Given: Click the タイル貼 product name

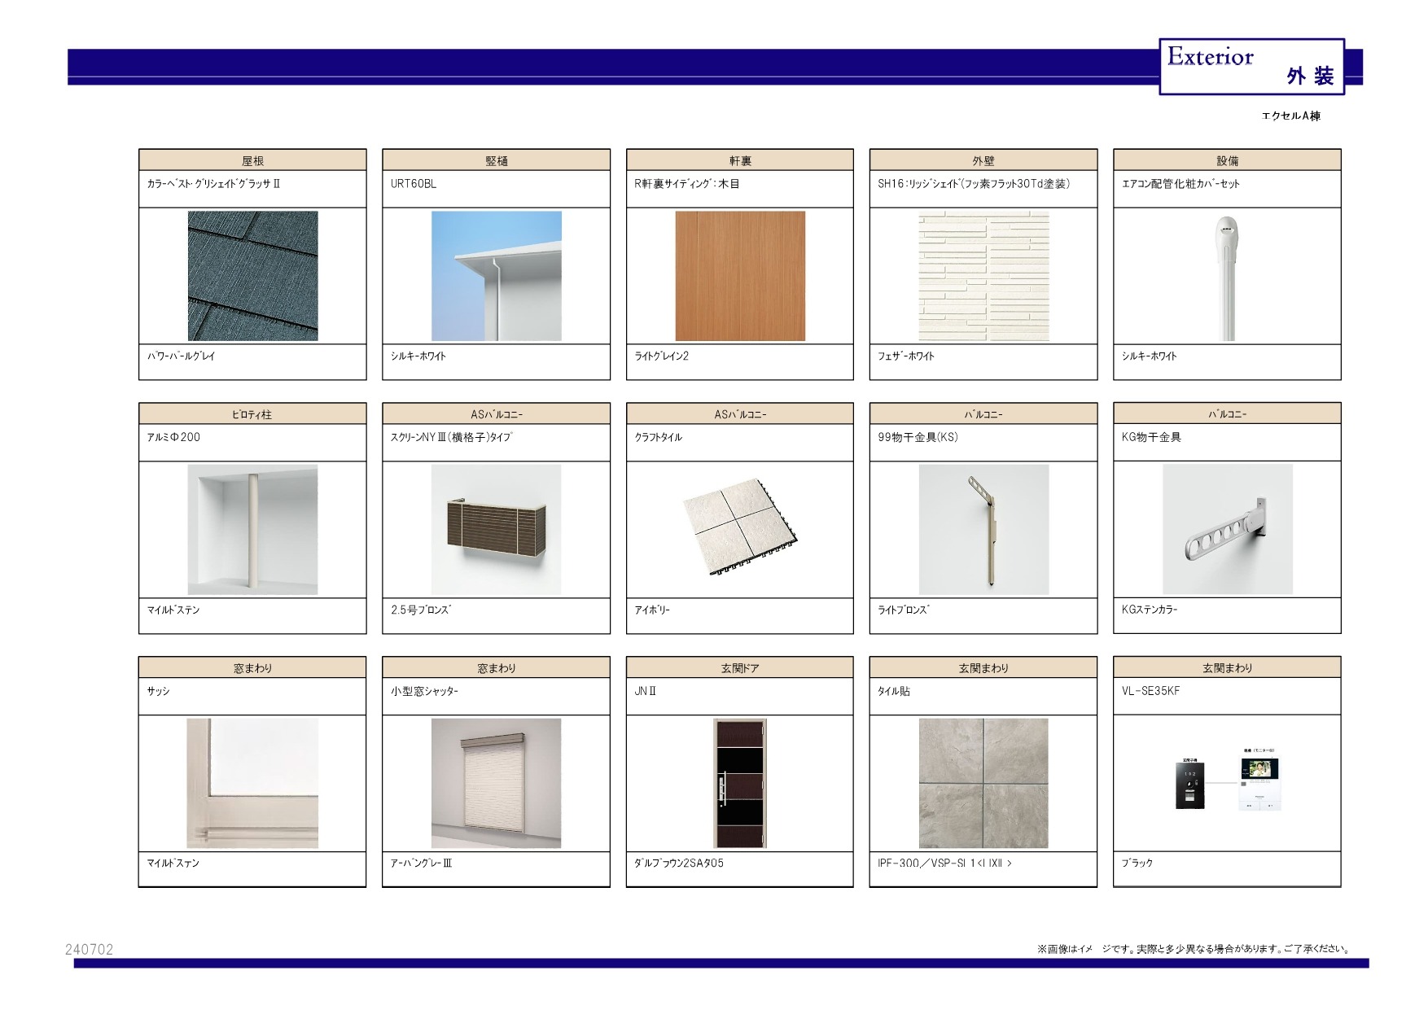Looking at the screenshot, I should (894, 691).
